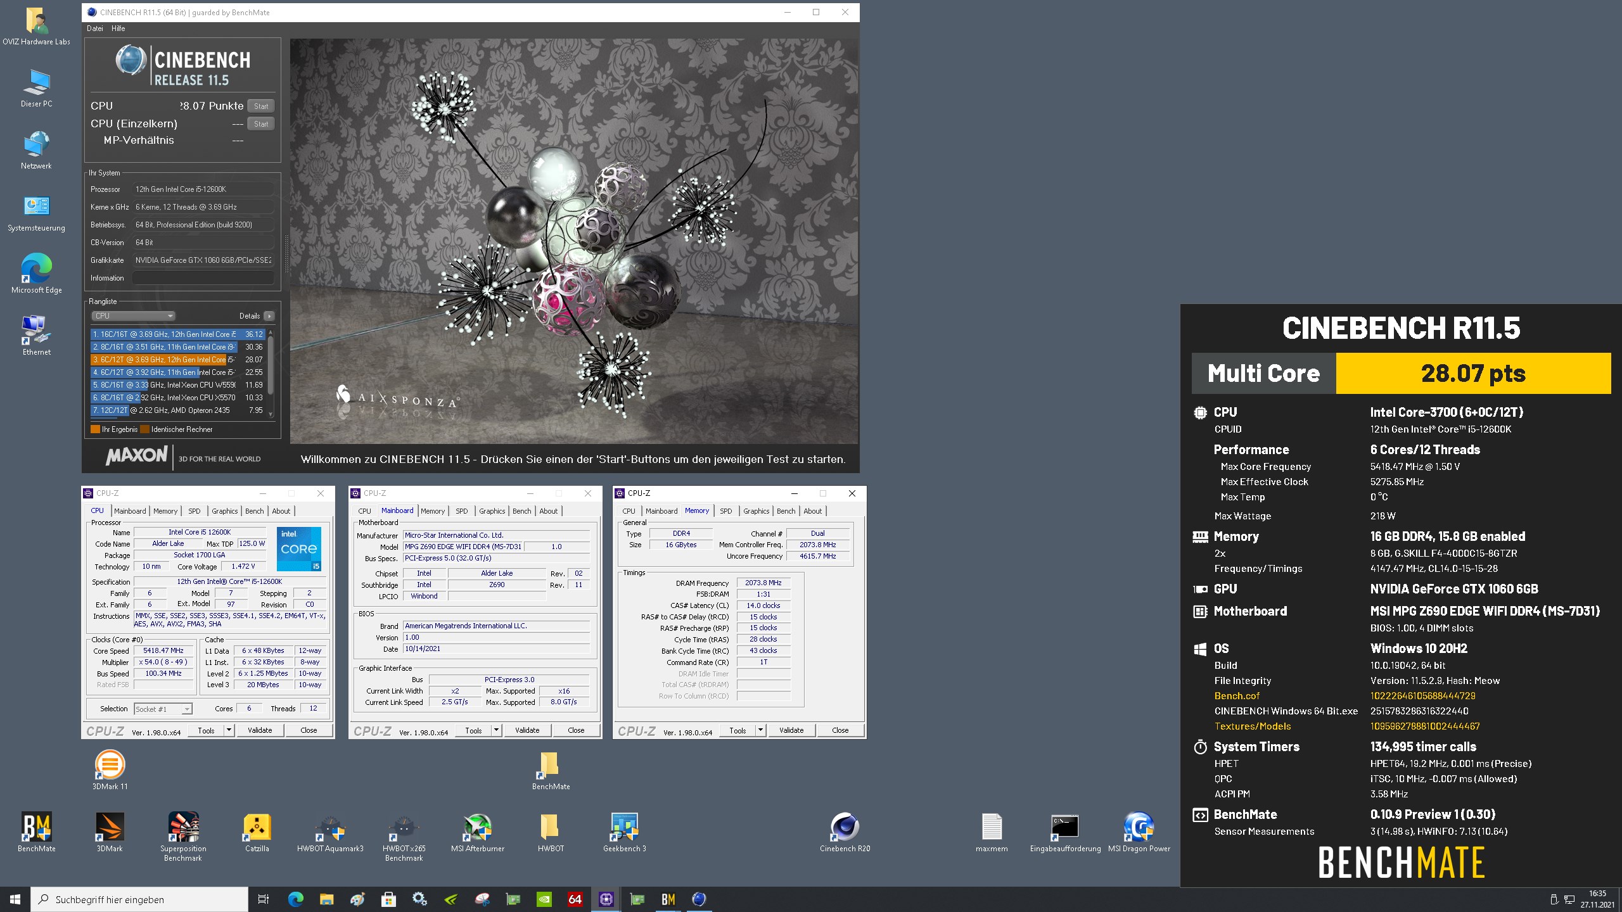Click Validate in Memory CPU-Z window
This screenshot has width=1622, height=912.
[791, 730]
